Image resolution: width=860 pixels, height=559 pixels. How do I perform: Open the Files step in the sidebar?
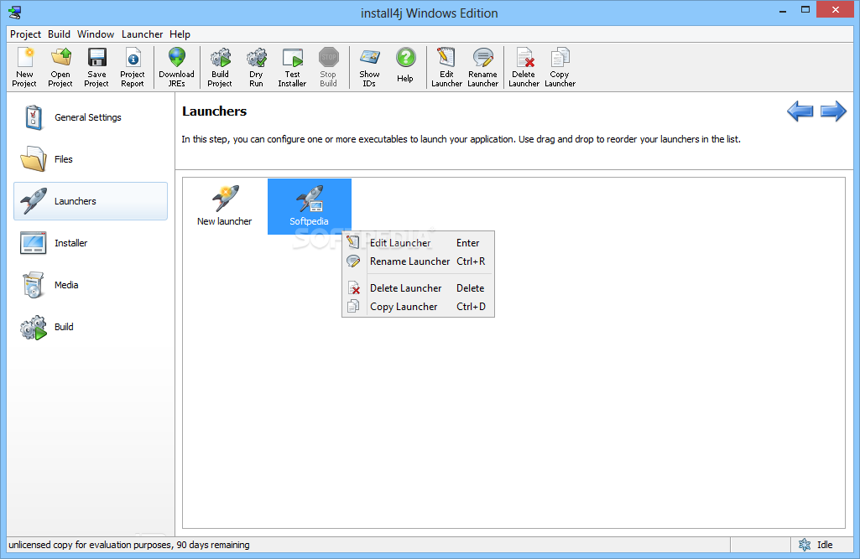[91, 159]
